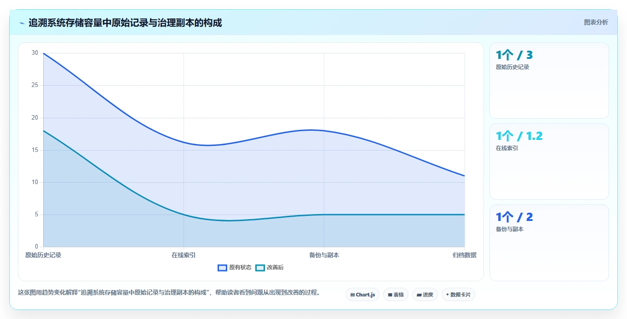Select the 数据卡片 tag button
The height and width of the screenshot is (319, 627).
pyautogui.click(x=458, y=295)
